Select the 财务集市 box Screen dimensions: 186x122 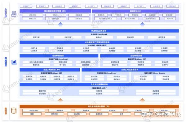(x=86, y=48)
